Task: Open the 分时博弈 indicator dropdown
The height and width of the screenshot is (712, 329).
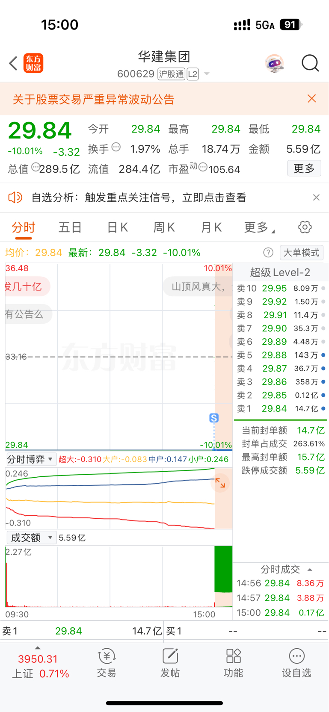Action: point(31,459)
